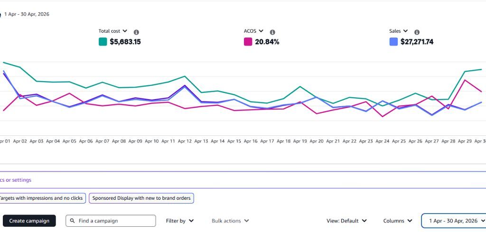Click the Find a campaign search field
Viewport: 486px width, 232px height.
pos(111,221)
